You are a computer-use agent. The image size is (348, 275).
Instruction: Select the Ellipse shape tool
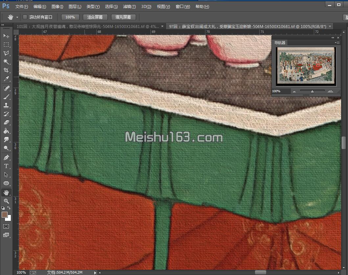coord(6,183)
